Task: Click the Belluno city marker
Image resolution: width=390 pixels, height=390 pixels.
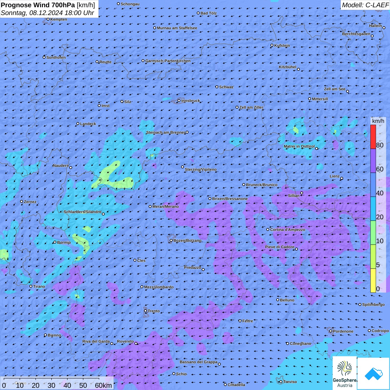Action: click(278, 300)
